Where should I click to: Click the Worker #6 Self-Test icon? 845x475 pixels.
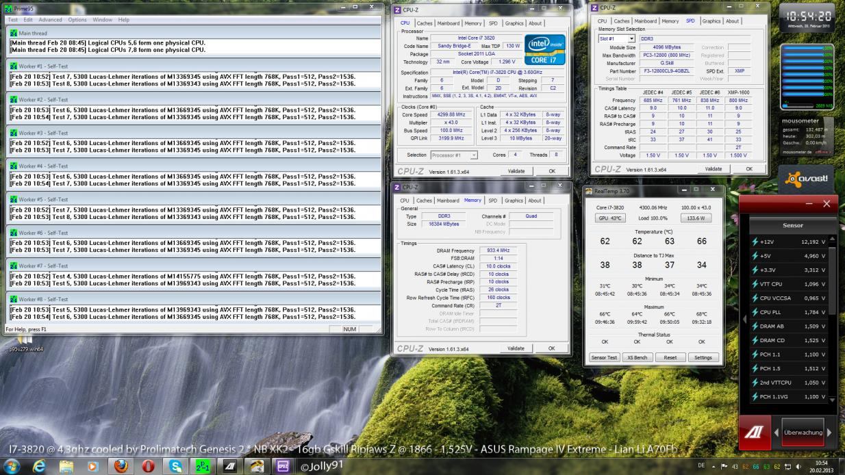click(13, 233)
